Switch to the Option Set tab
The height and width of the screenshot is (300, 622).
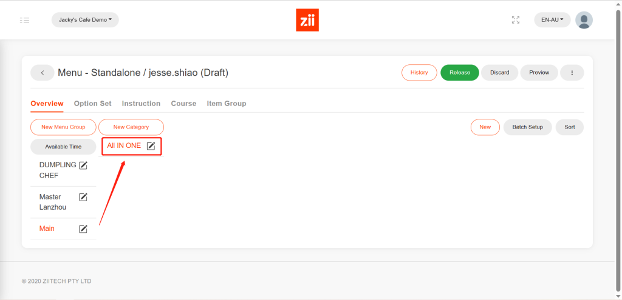(x=92, y=104)
